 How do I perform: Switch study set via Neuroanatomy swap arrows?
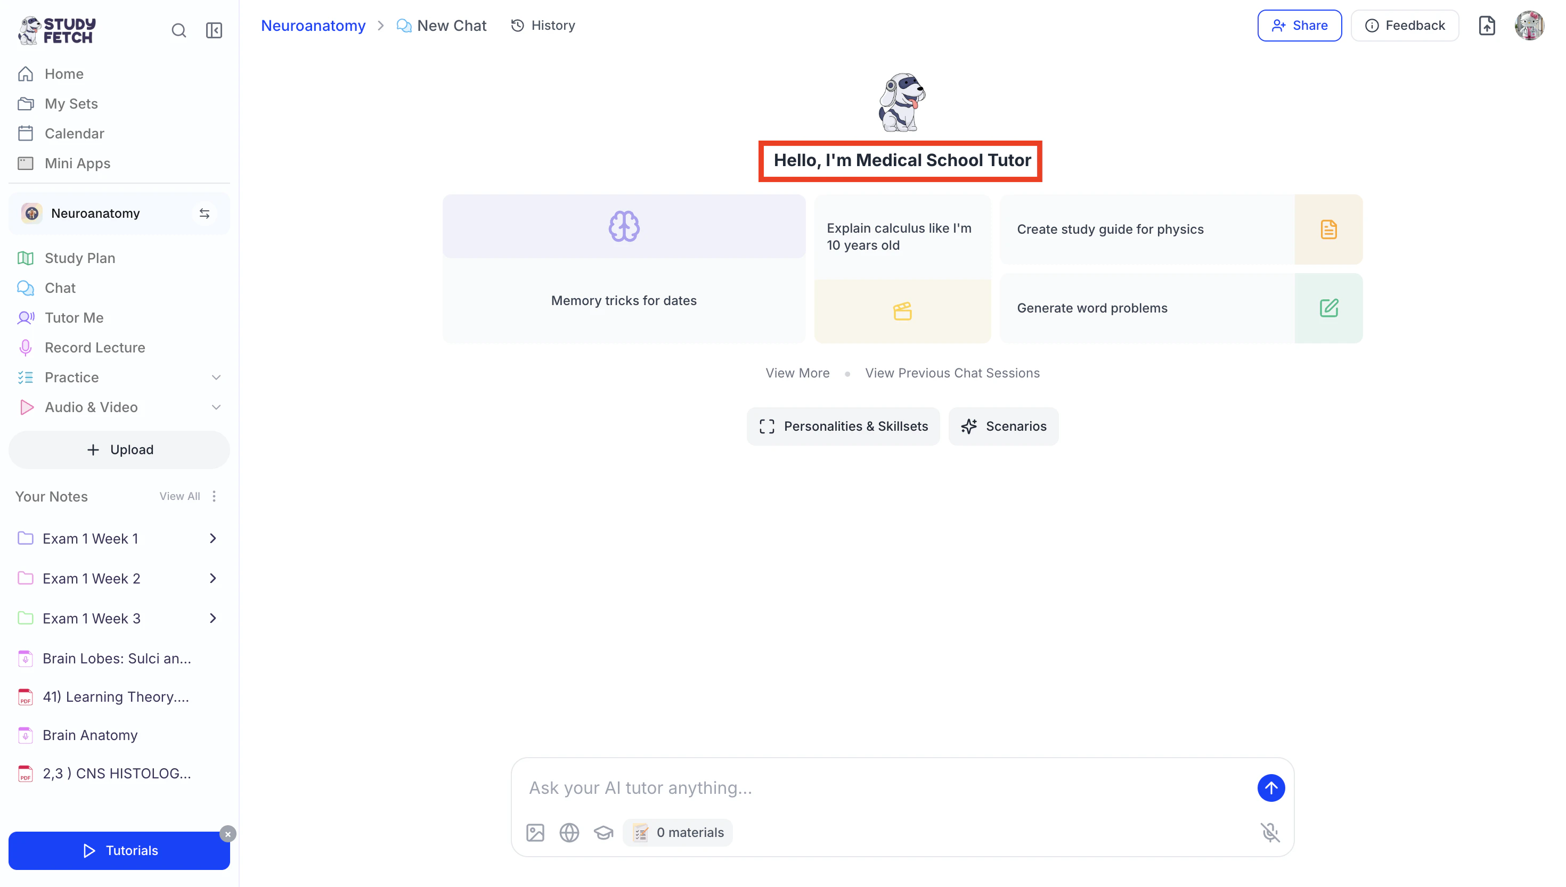pyautogui.click(x=205, y=213)
